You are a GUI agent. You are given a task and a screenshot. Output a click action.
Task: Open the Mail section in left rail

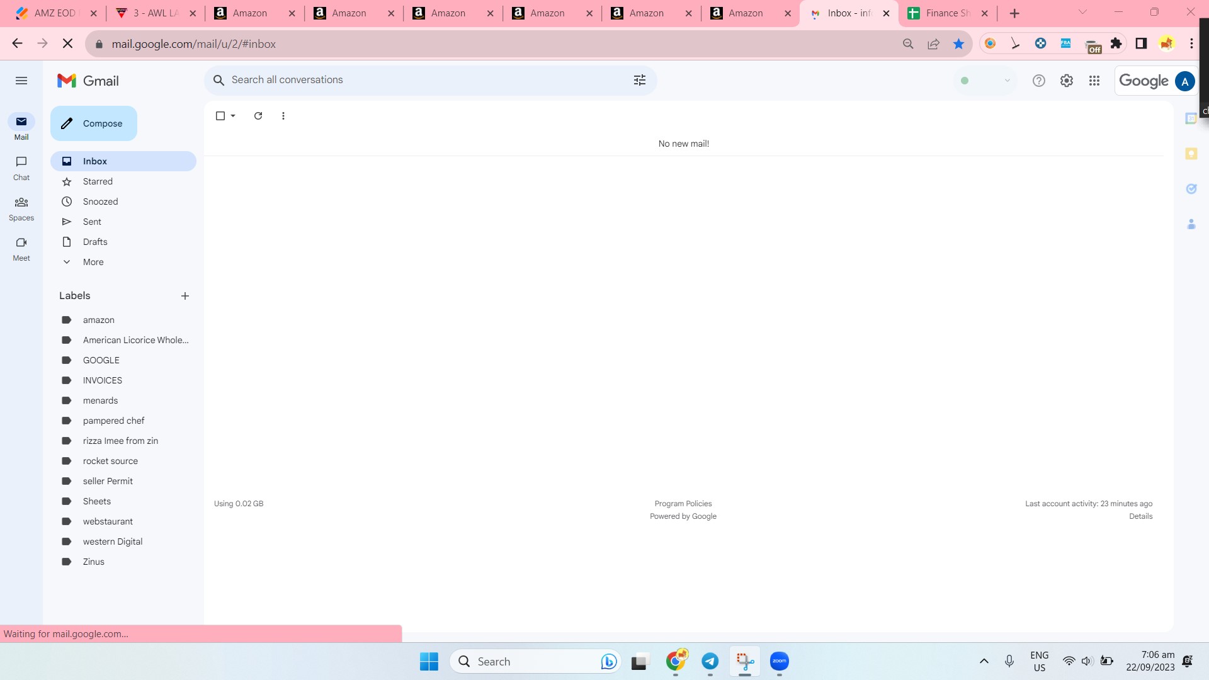21,127
